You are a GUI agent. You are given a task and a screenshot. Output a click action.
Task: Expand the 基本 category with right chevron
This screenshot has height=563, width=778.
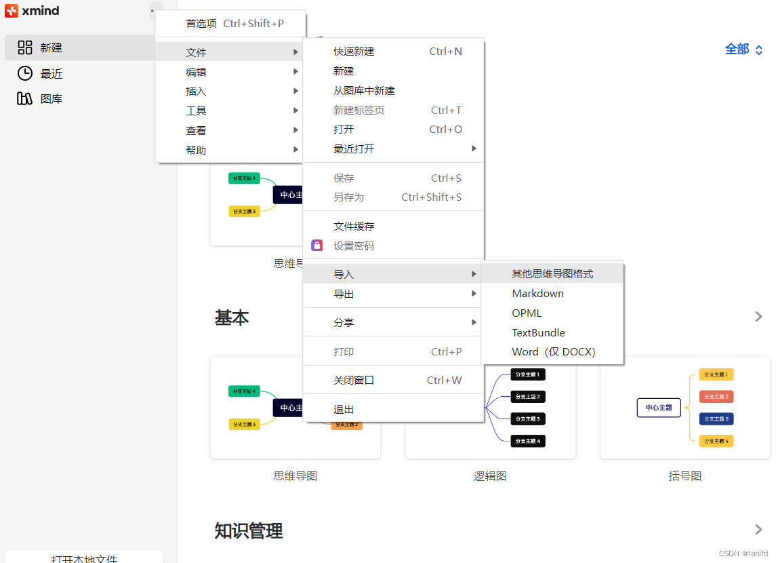point(758,316)
